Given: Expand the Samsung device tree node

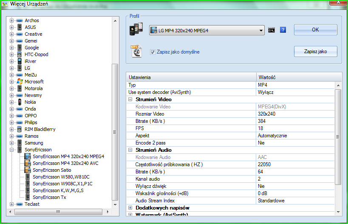Looking at the screenshot, I should [x=12, y=143].
